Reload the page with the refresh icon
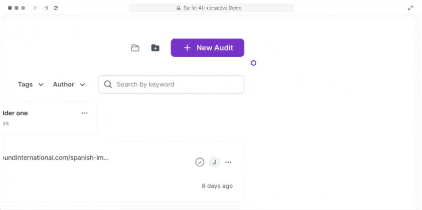This screenshot has height=210, width=422. (56, 8)
